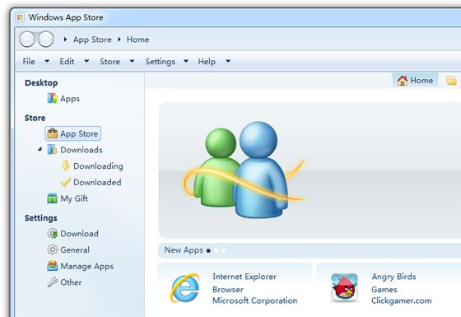The height and width of the screenshot is (317, 461).
Task: Select Download label under Settings
Action: click(x=79, y=234)
